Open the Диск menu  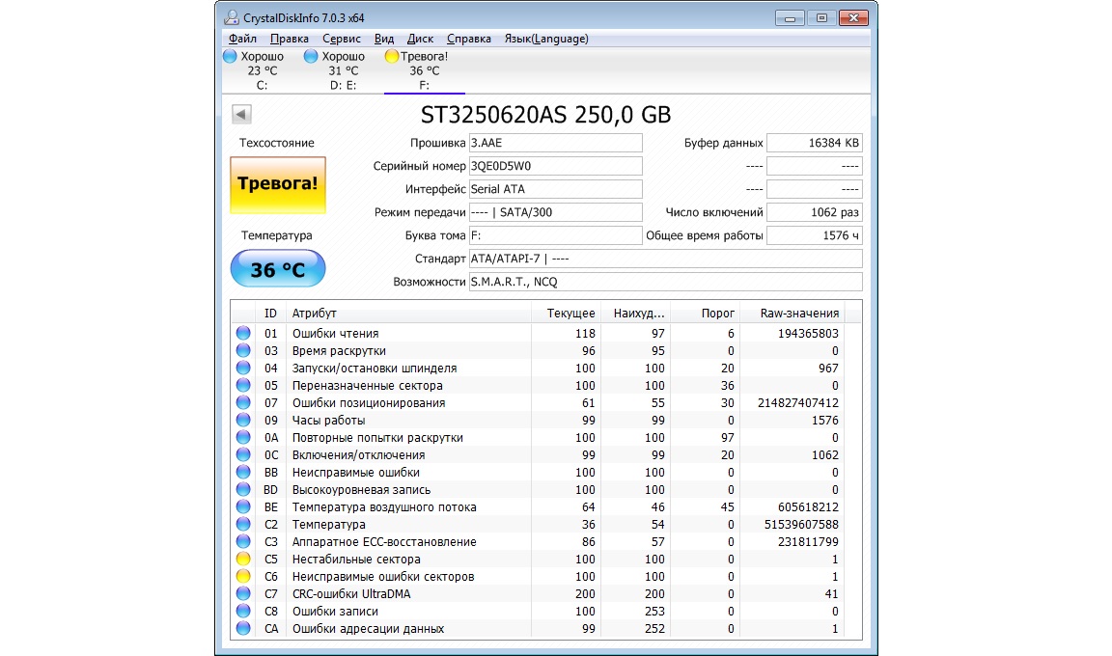pyautogui.click(x=420, y=39)
